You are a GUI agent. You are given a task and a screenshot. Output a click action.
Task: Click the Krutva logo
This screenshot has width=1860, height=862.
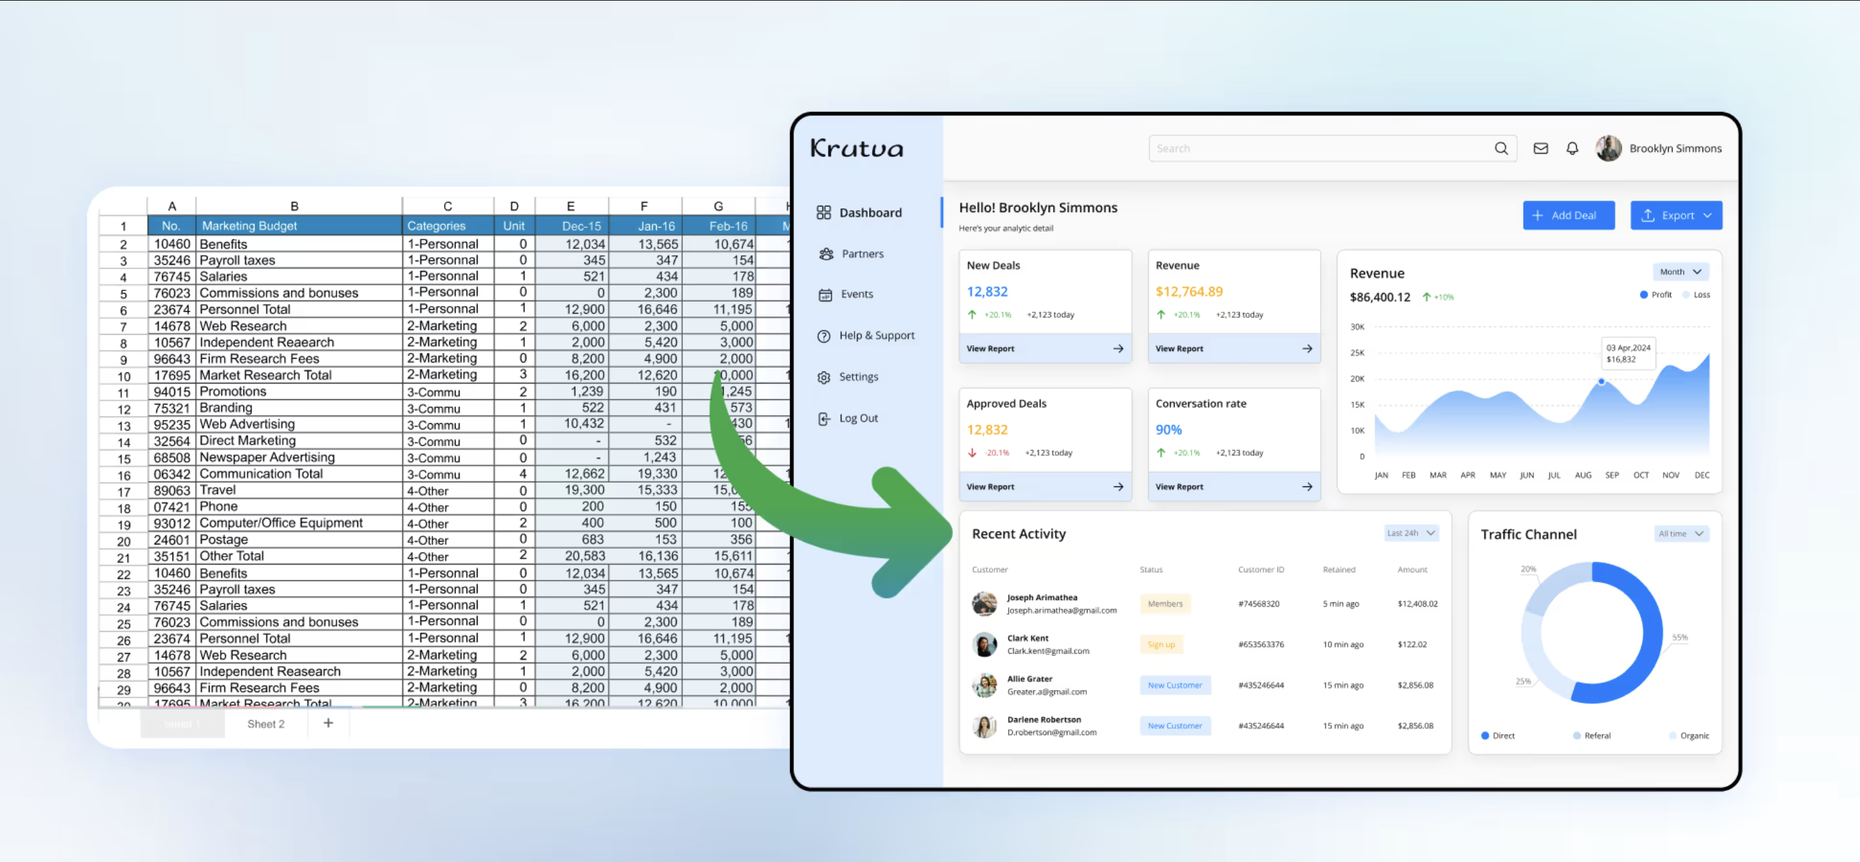click(x=856, y=148)
